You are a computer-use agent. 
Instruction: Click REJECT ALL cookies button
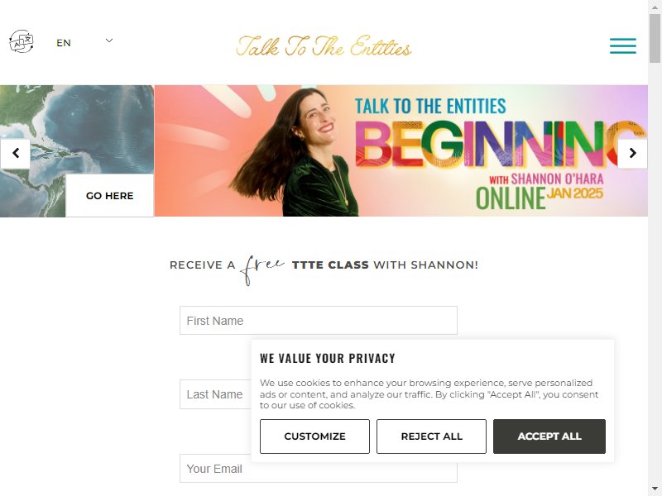431,436
